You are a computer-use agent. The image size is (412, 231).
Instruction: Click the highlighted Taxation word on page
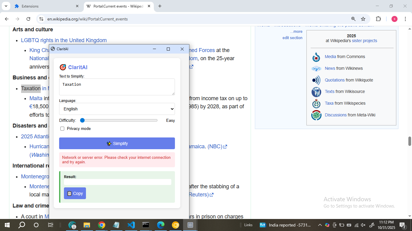31,88
